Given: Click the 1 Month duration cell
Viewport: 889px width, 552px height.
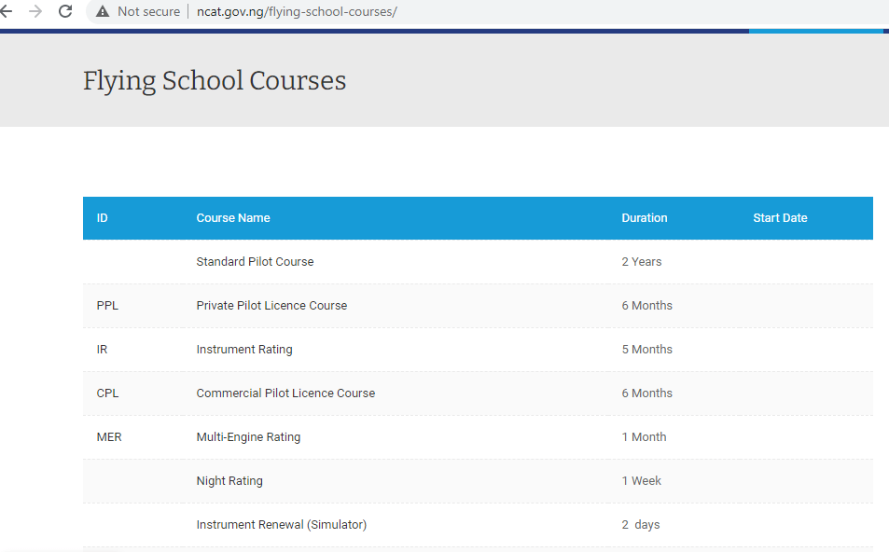Looking at the screenshot, I should (644, 437).
